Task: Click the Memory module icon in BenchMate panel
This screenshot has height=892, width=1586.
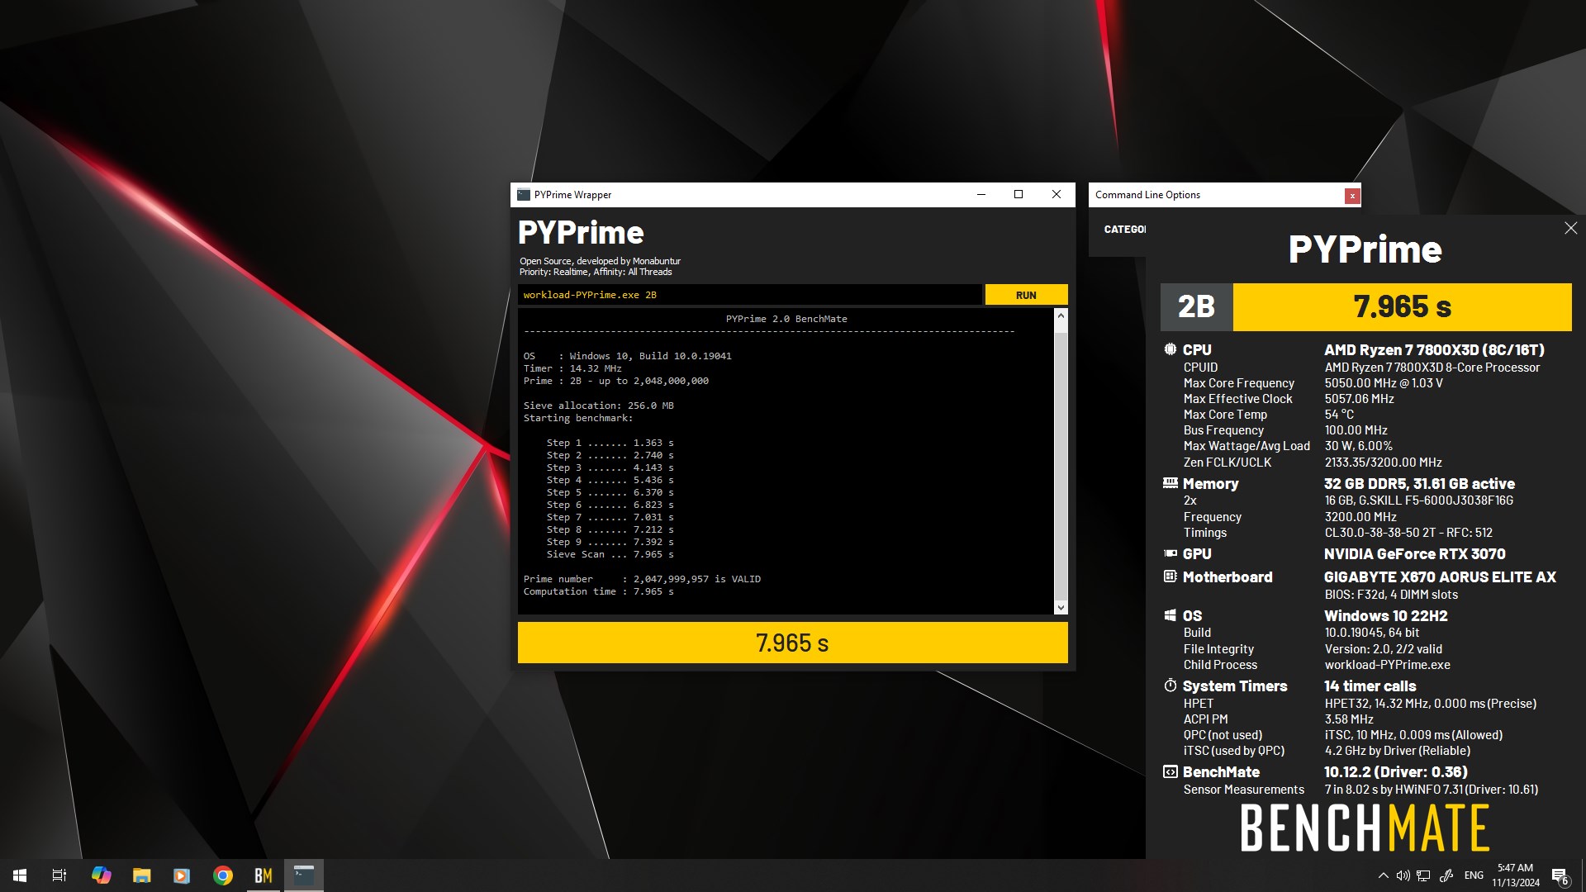Action: click(1170, 483)
